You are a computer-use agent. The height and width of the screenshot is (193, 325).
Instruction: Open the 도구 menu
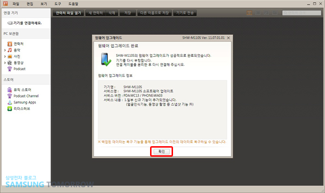pos(58,4)
